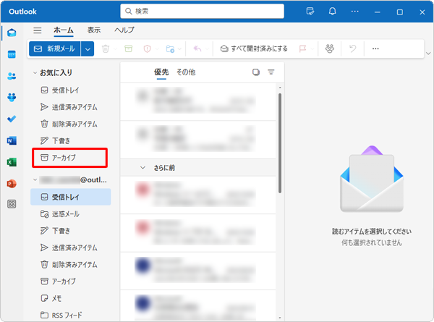The height and width of the screenshot is (322, 434).
Task: Click the Move to folder icon
Action: 170,49
